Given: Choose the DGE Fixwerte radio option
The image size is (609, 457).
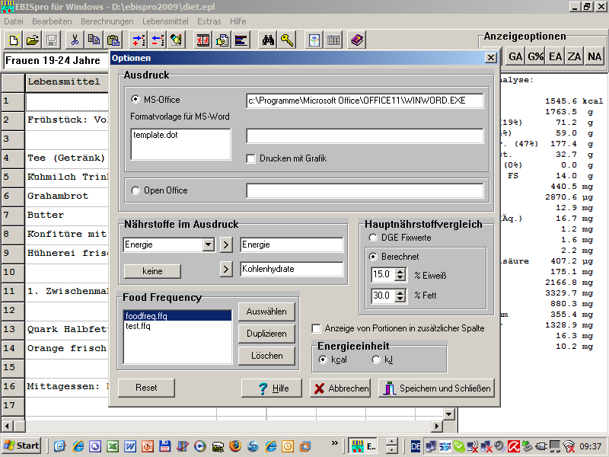Looking at the screenshot, I should [x=374, y=238].
